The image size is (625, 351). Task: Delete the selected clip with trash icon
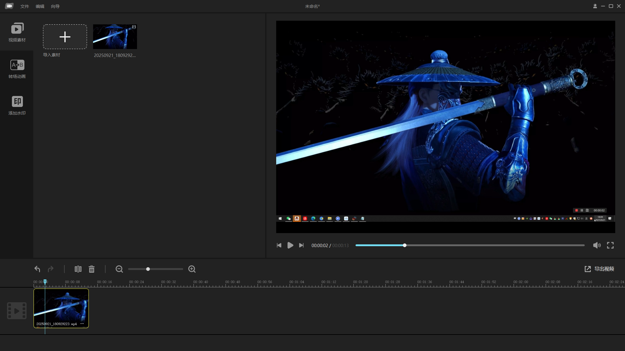tap(92, 269)
